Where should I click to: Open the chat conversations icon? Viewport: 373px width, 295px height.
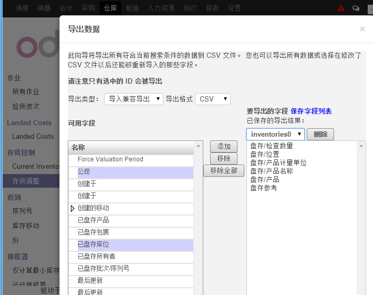tap(356, 8)
